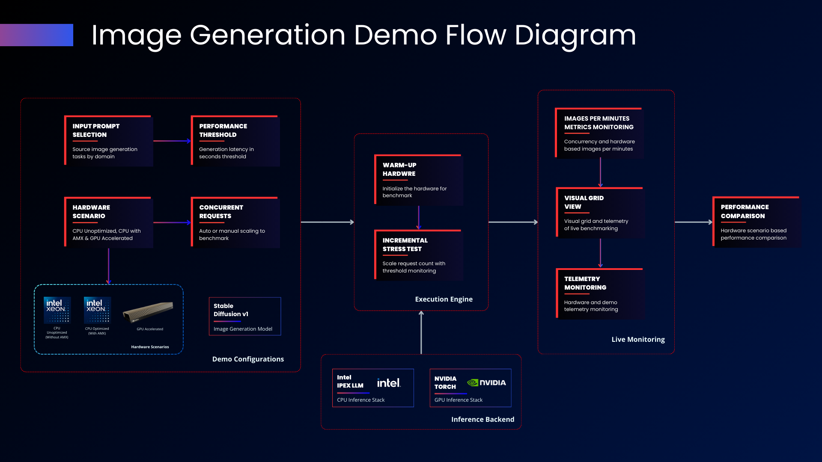The width and height of the screenshot is (822, 462).
Task: Click the NVIDIA logo in Torch card
Action: [x=486, y=382]
